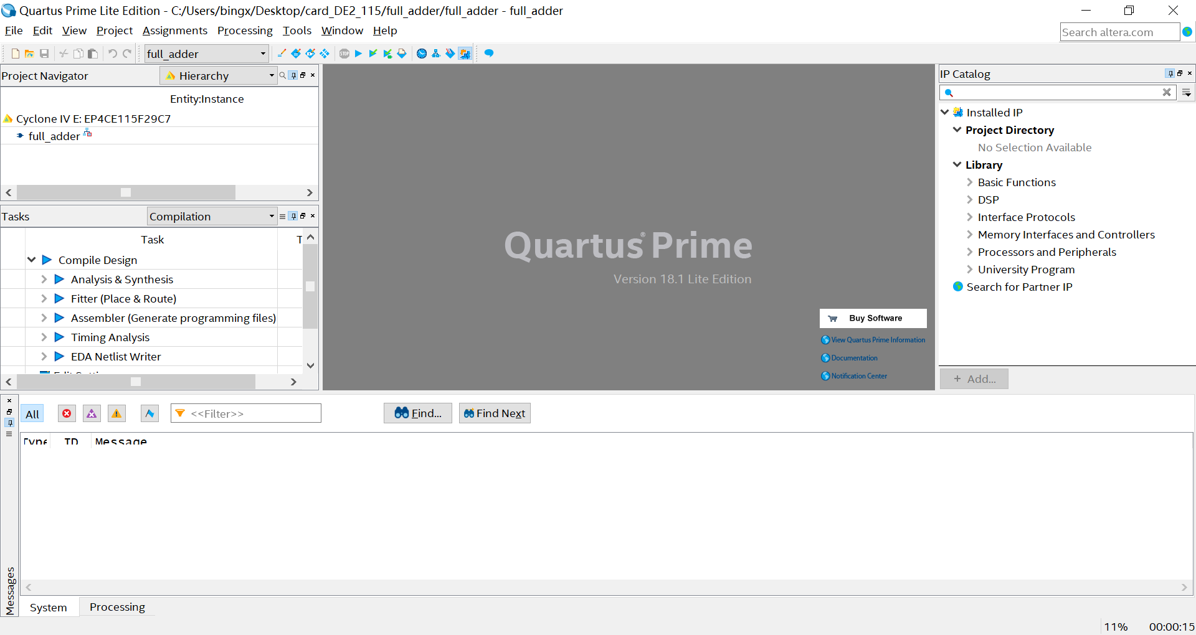Toggle the error messages filter button
1196x635 pixels.
[x=67, y=413]
